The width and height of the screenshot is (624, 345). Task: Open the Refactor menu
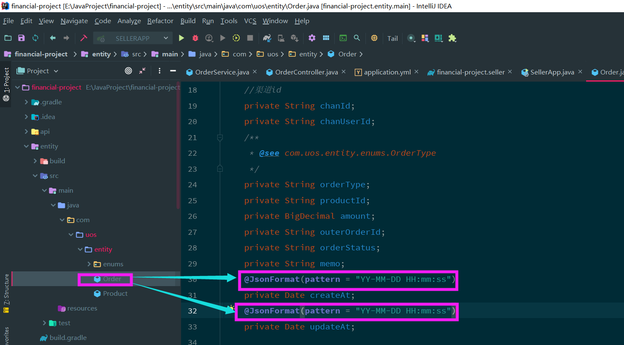pos(160,21)
